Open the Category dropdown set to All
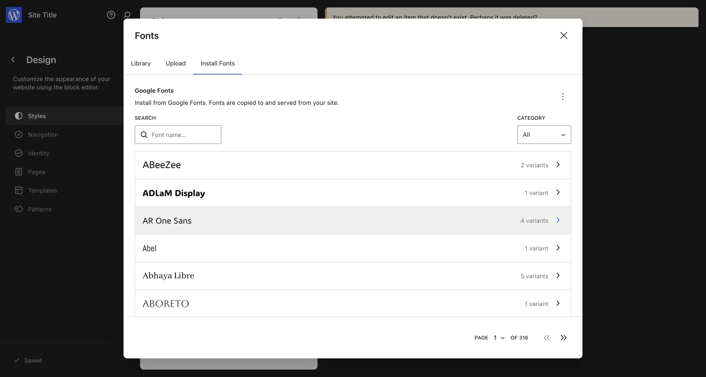 [544, 135]
